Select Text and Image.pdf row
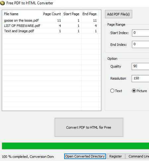This screenshot has height=161, width=149. point(51,31)
